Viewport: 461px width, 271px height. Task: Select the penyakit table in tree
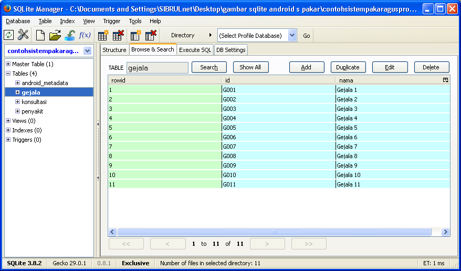click(33, 111)
